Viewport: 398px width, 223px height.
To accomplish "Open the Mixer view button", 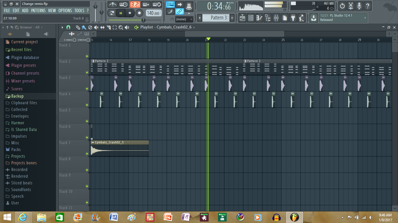I will (276, 18).
